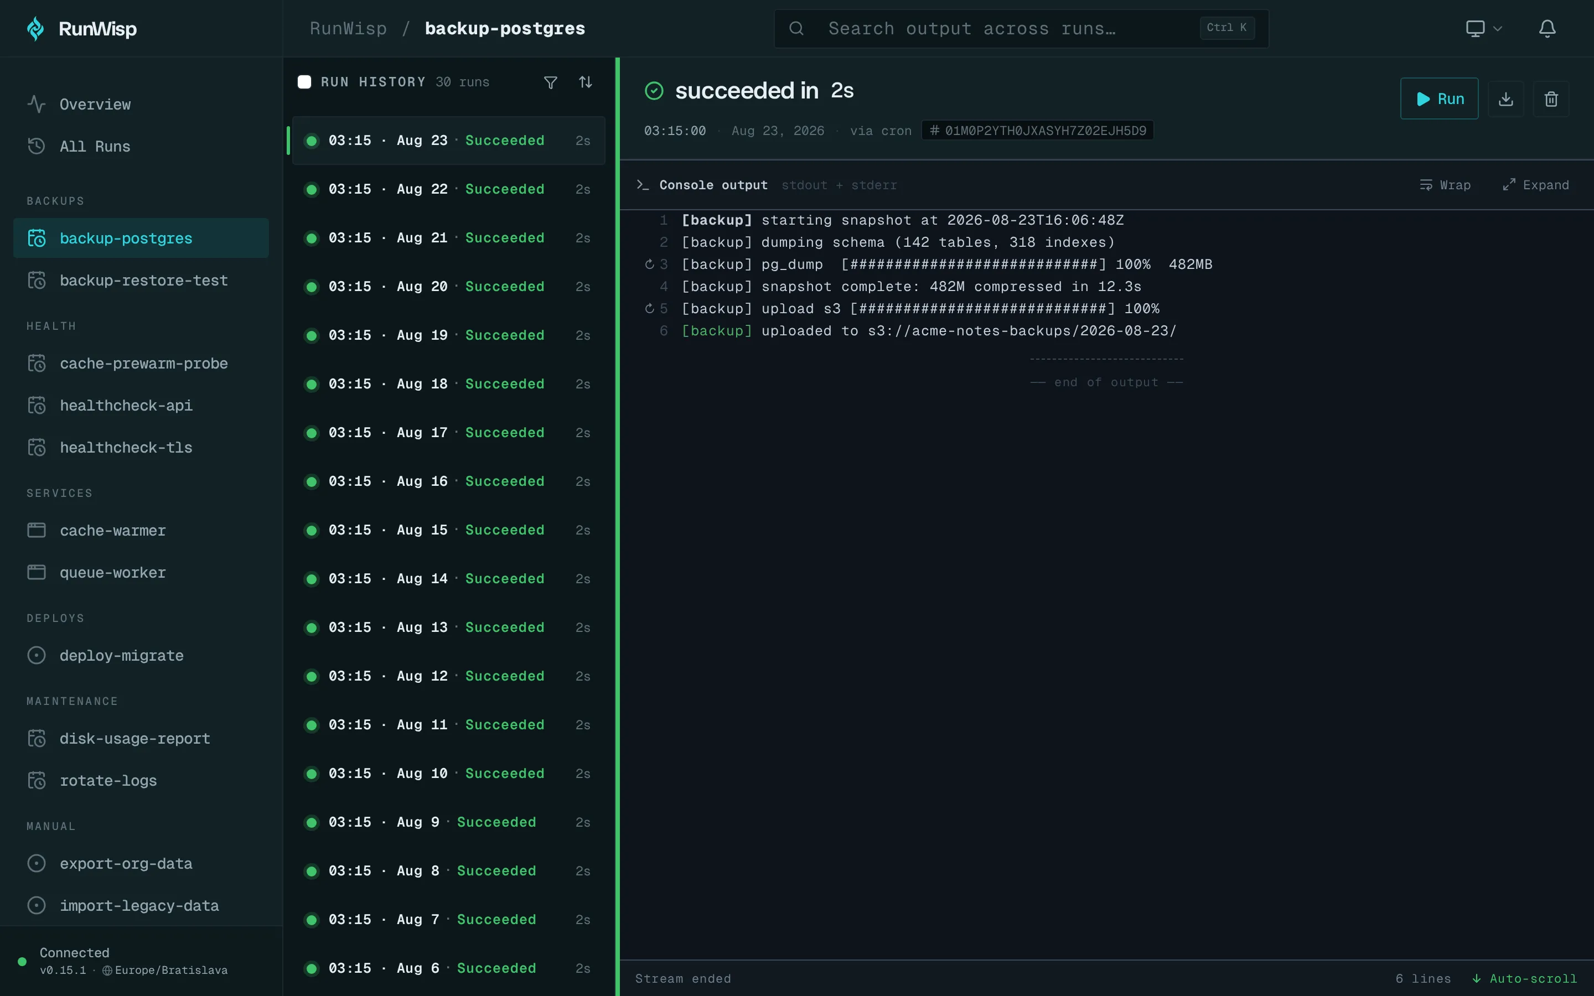The image size is (1594, 996).
Task: Select the Aug 19 run
Action: (x=448, y=335)
